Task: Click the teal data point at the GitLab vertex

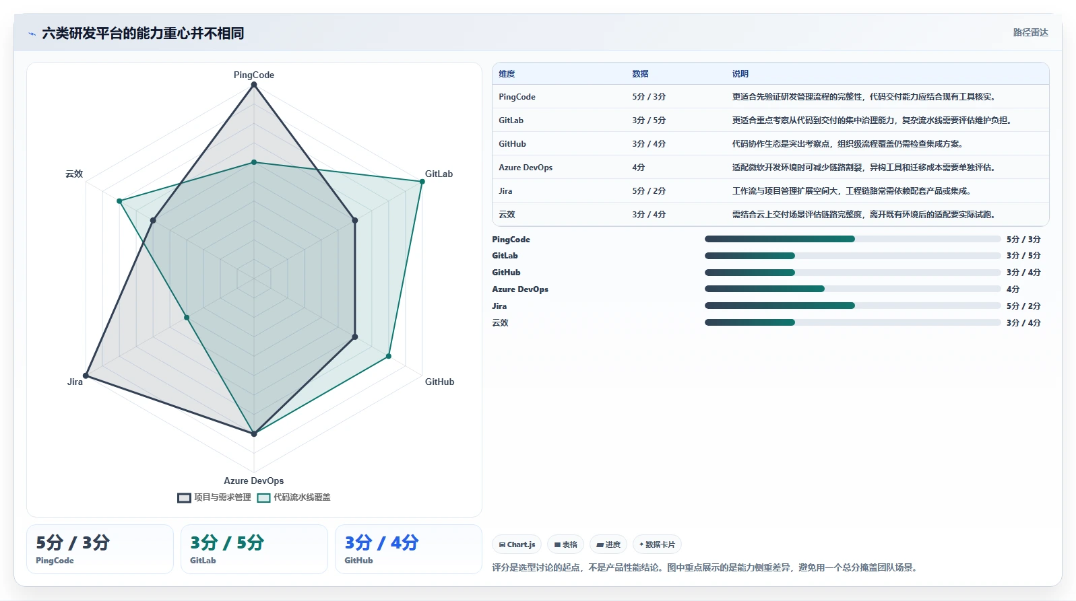Action: pos(422,182)
